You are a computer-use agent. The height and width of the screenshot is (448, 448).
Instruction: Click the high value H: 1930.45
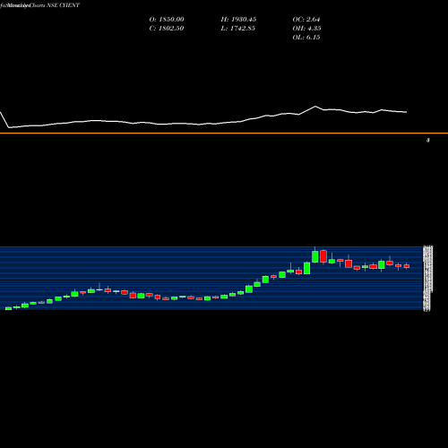pos(238,20)
